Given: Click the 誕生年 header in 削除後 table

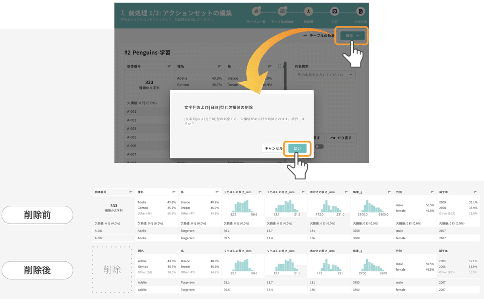Looking at the screenshot, I should [x=443, y=251].
